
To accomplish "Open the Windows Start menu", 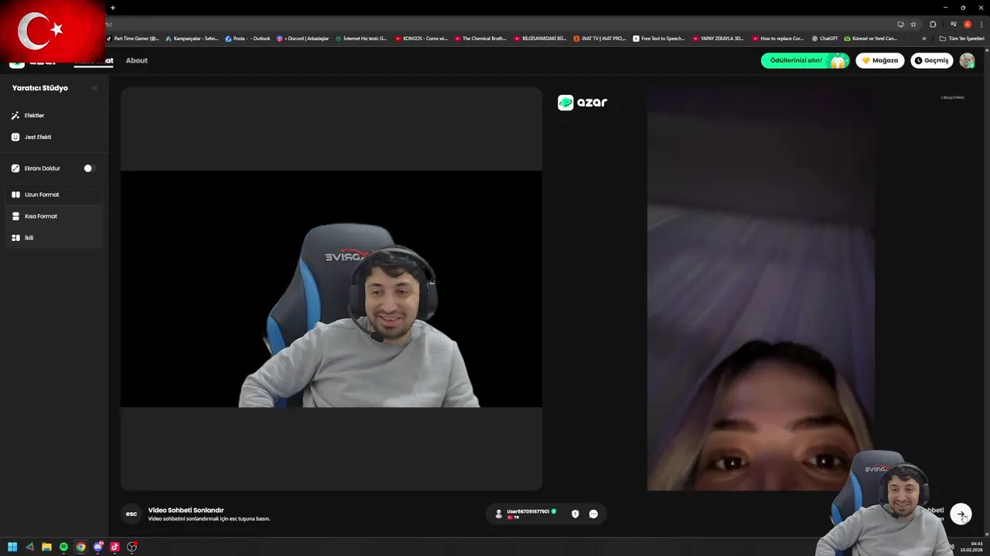I will click(12, 547).
